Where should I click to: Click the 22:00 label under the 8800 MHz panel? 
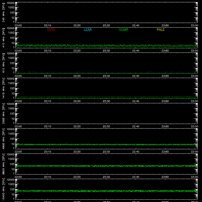click(18, 177)
